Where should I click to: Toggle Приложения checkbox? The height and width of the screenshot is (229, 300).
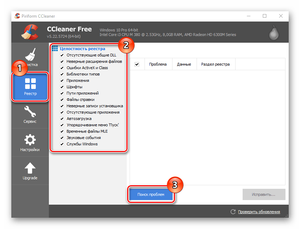coord(62,80)
